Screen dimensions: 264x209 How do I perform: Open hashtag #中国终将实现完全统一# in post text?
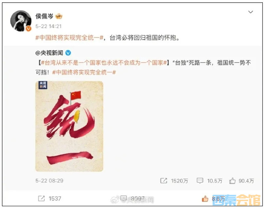pyautogui.click(x=69, y=38)
